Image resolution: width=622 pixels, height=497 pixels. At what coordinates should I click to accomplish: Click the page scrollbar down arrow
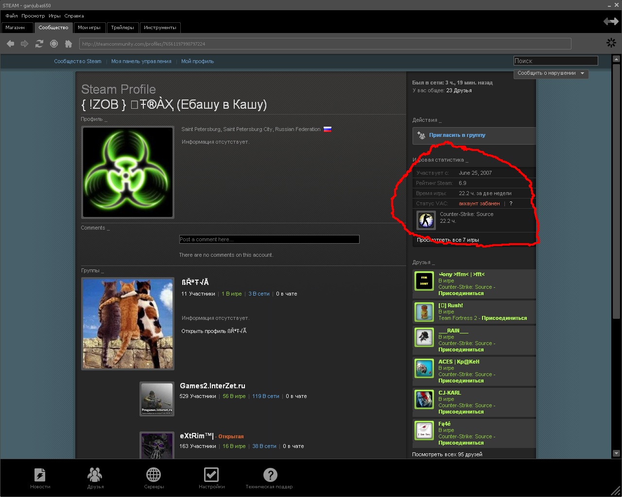616,453
